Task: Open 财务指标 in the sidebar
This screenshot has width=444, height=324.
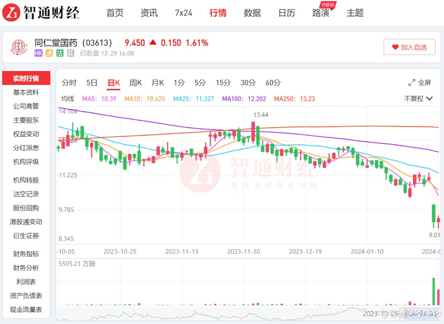Action: [26, 254]
